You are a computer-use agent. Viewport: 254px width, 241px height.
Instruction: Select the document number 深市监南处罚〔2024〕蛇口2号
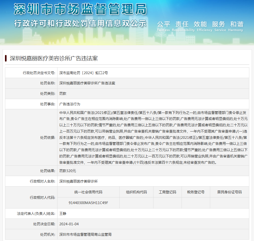tap(83, 73)
